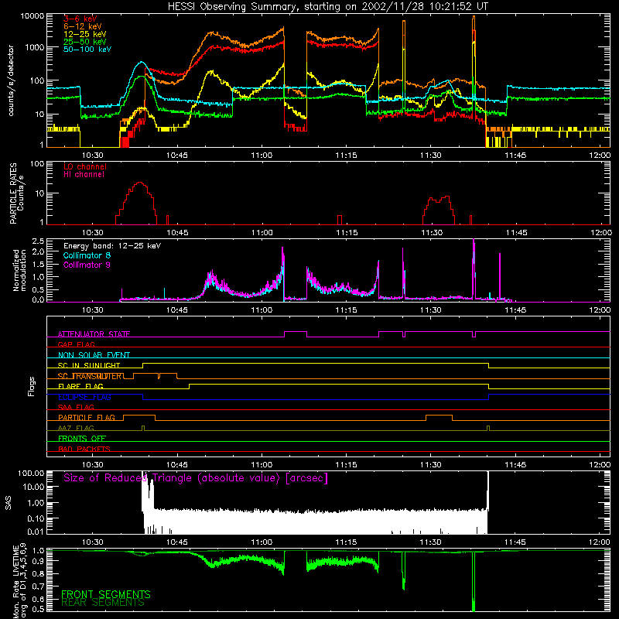Click the 0.10 tick on SAS plot
The image size is (619, 619).
pyautogui.click(x=36, y=518)
